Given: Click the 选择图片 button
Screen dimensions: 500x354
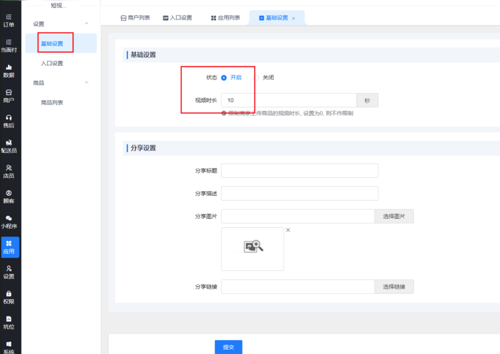Looking at the screenshot, I should (x=394, y=216).
